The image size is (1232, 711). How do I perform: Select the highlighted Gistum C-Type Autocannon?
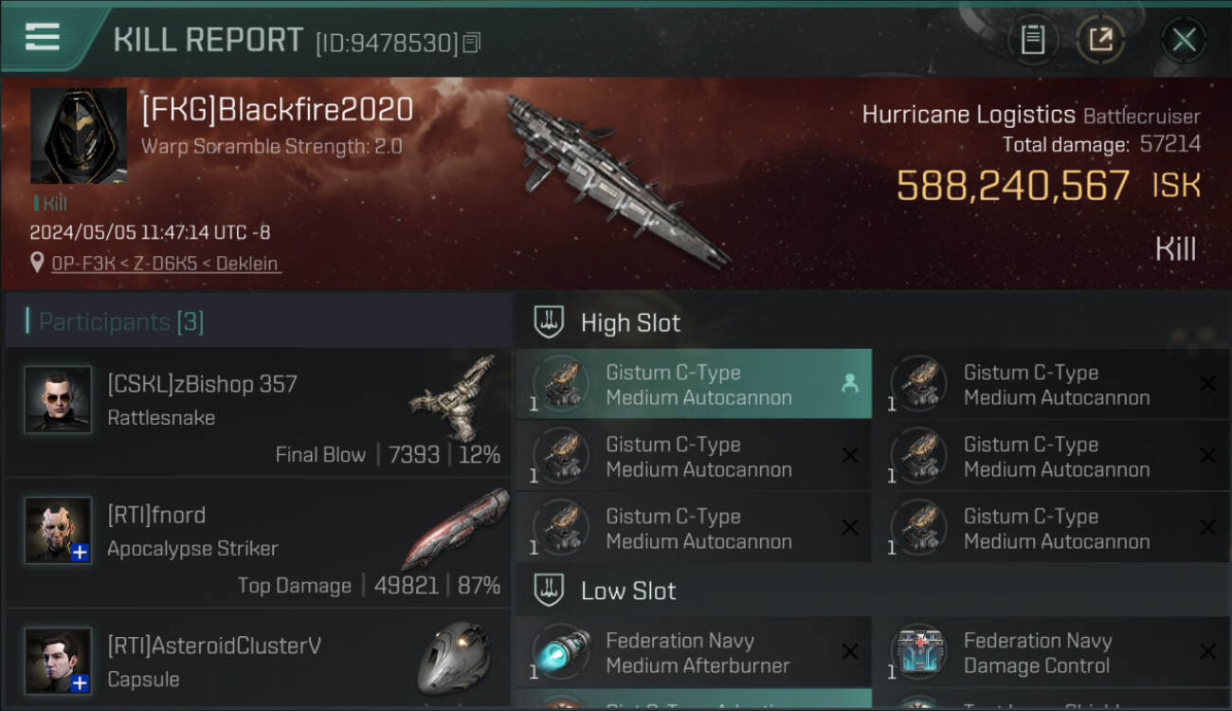[x=694, y=384]
